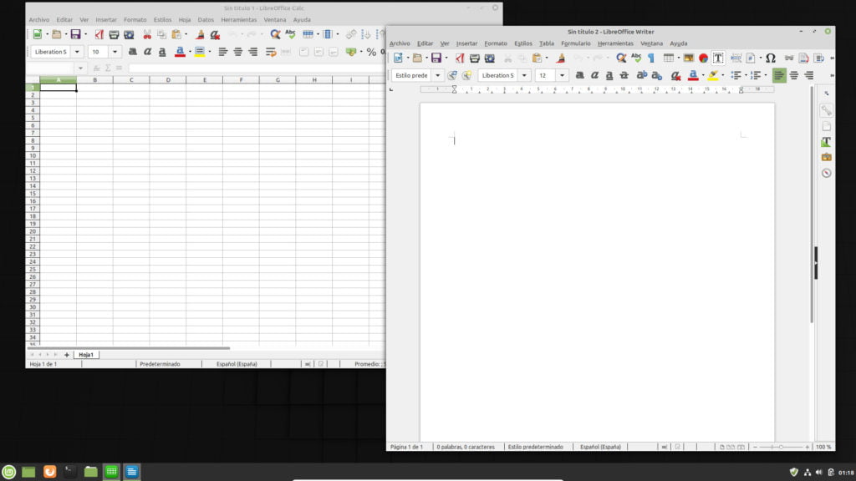Click Clone Formatting paintbrush in Writer
This screenshot has height=481, width=856.
(x=561, y=58)
